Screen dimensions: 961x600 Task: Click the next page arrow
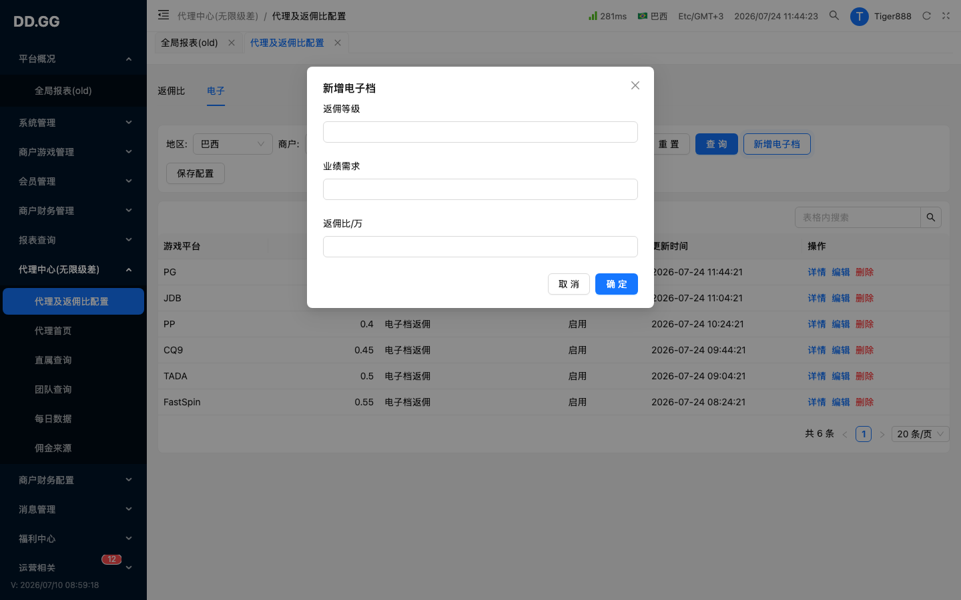882,435
